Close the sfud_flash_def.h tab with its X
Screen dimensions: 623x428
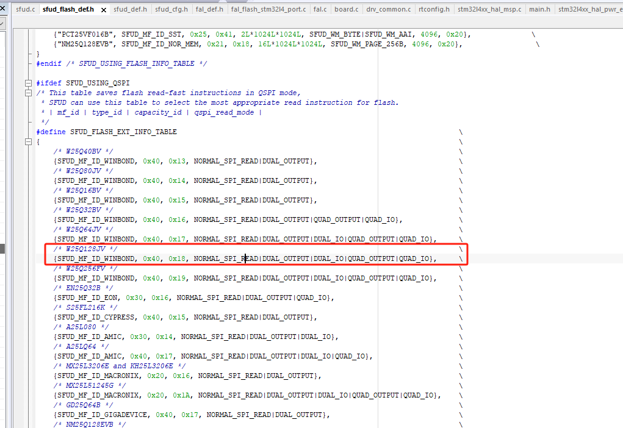[x=104, y=10]
